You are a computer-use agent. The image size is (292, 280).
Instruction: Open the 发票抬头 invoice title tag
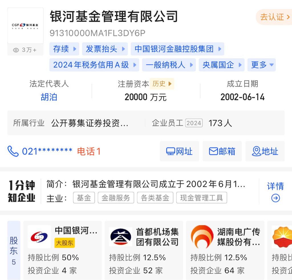coord(105,49)
